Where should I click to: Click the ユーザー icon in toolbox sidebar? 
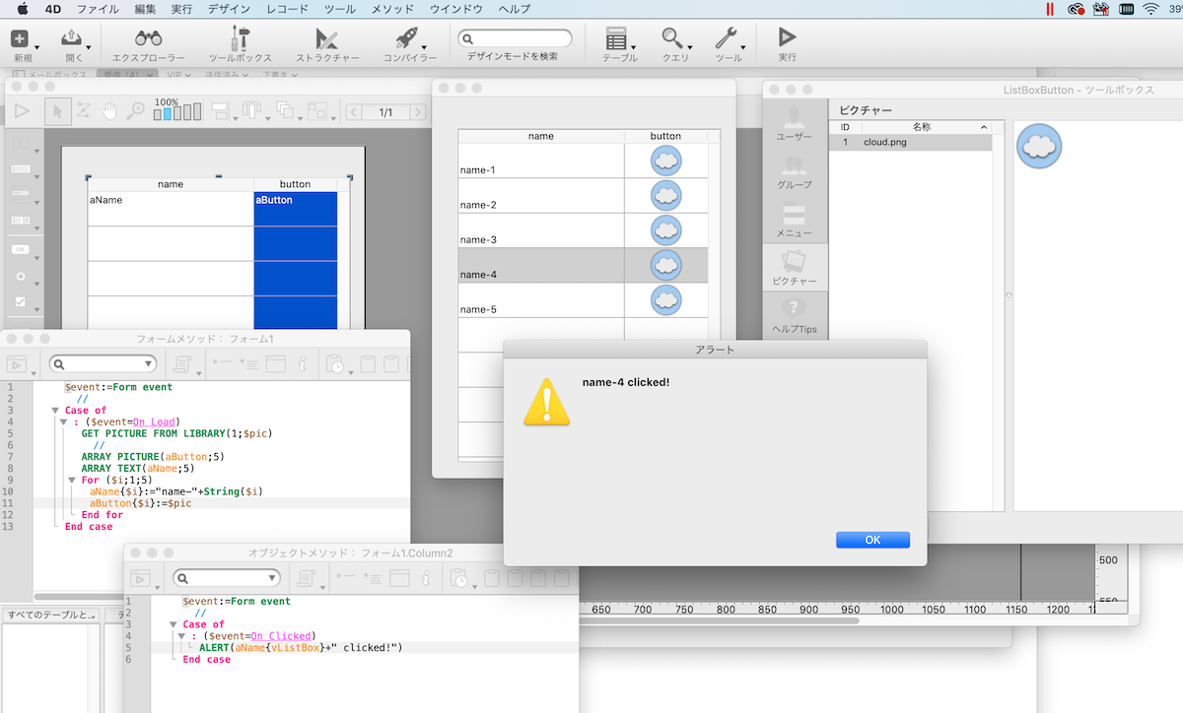794,121
